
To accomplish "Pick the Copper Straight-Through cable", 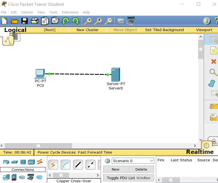I will (78, 165).
